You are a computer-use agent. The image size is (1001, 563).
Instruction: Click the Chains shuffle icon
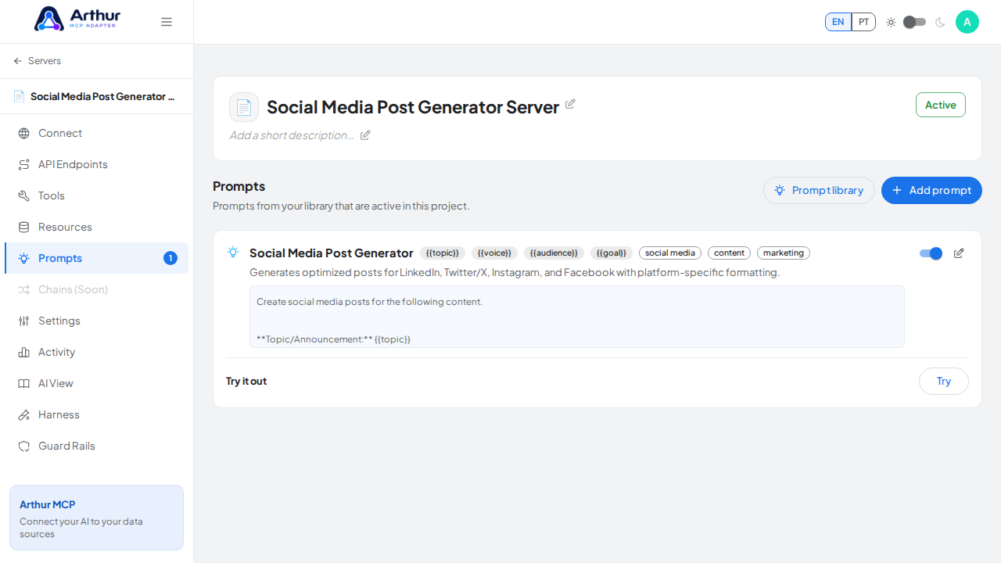pyautogui.click(x=23, y=289)
